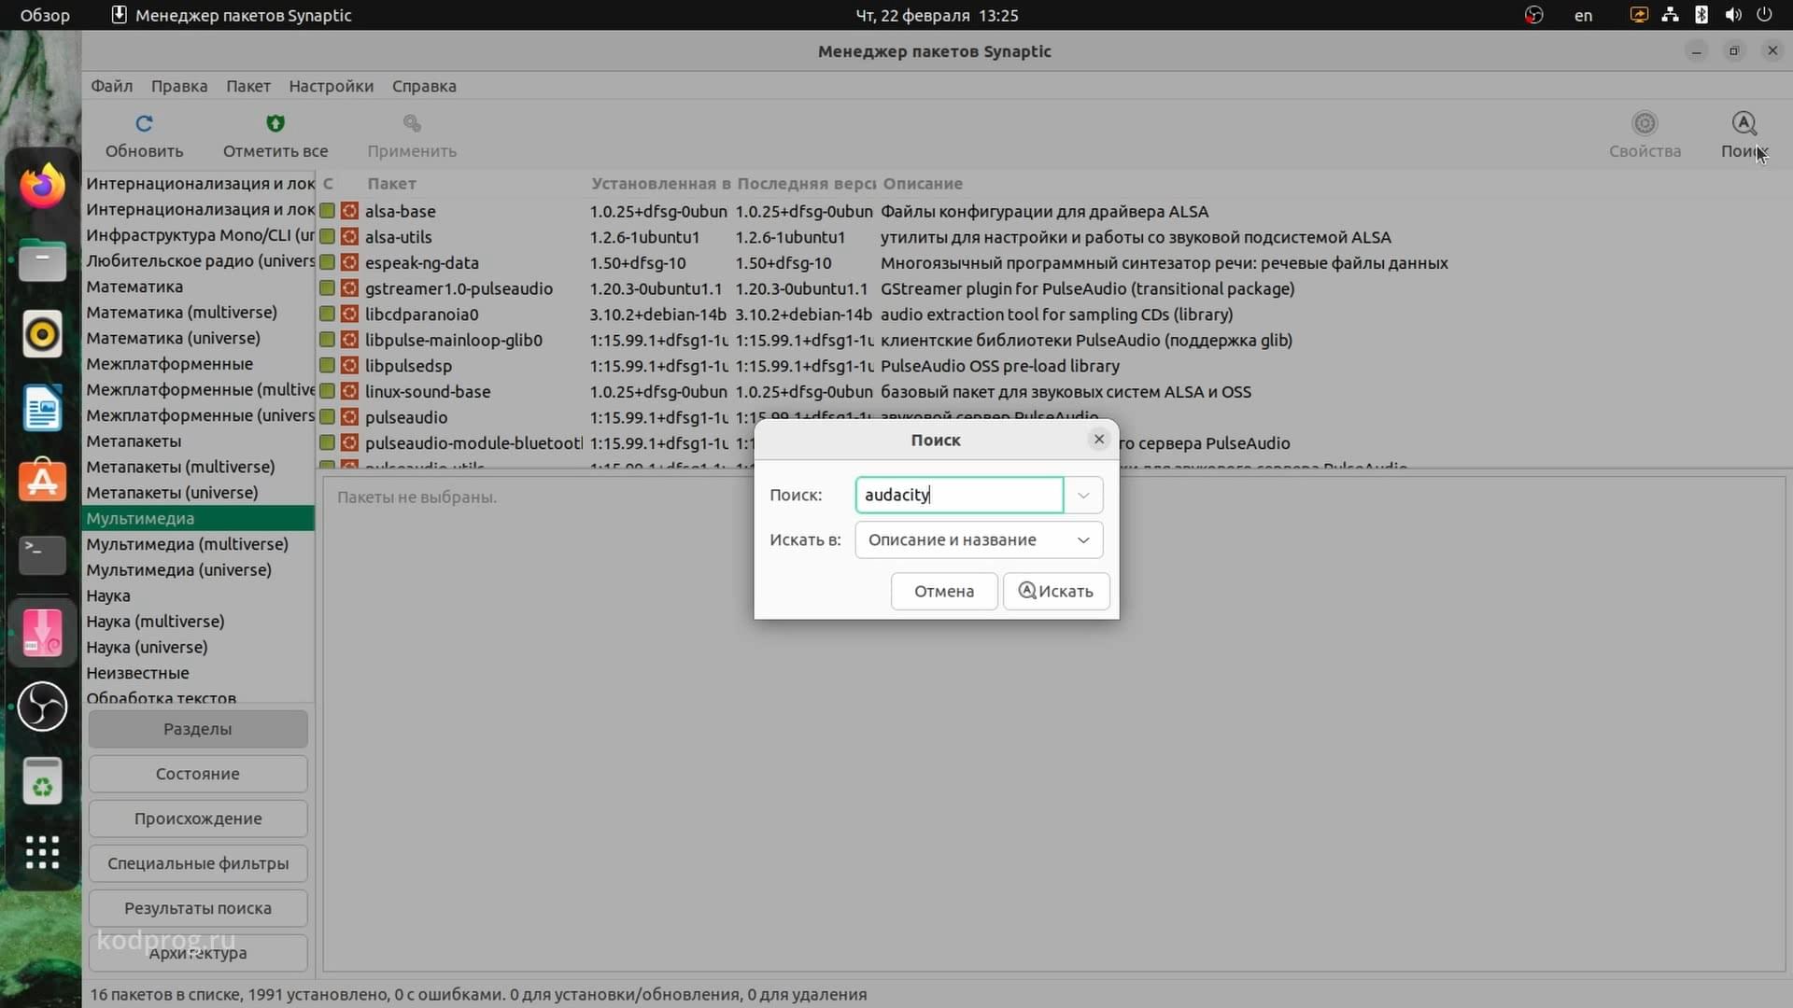Sort by Описание column header
The width and height of the screenshot is (1793, 1008).
point(923,184)
